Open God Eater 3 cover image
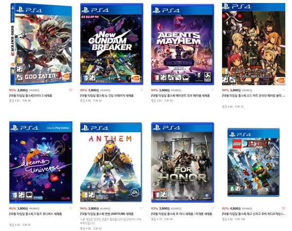 tap(41, 44)
